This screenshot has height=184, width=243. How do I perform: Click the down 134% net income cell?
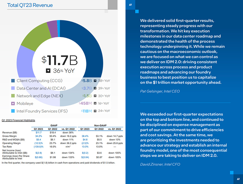coord(68,153)
